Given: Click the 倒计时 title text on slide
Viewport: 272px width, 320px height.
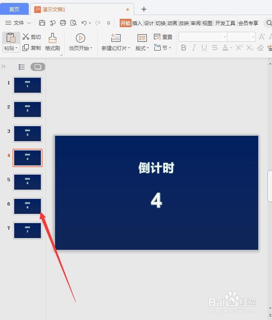Looking at the screenshot, I should [156, 168].
